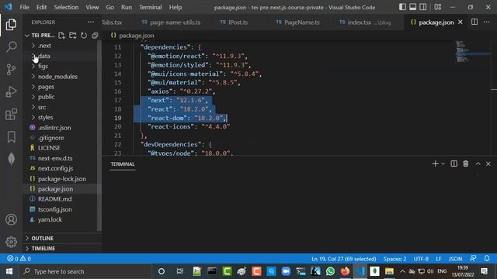This screenshot has height=279, width=497.
Task: Open the Run menu
Action: 127,7
